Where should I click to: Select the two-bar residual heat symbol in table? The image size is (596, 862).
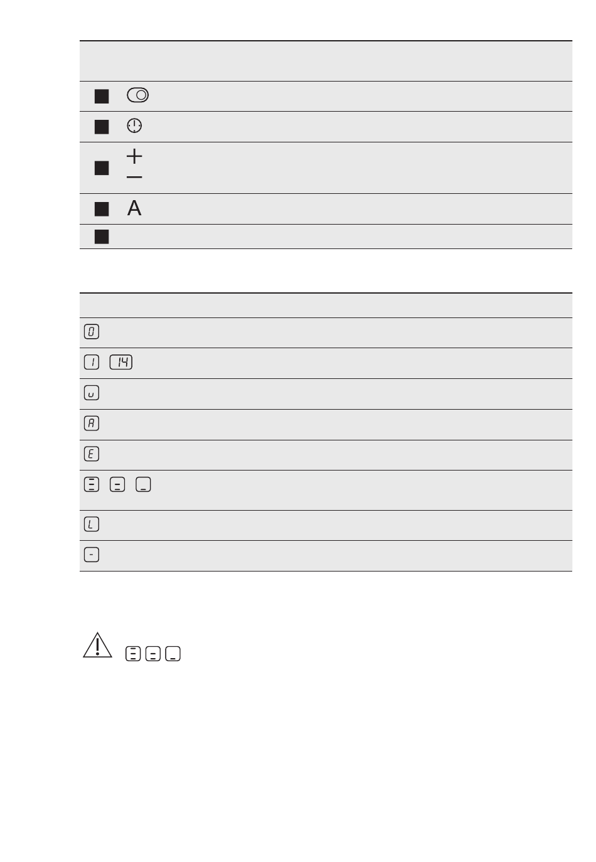coord(117,484)
